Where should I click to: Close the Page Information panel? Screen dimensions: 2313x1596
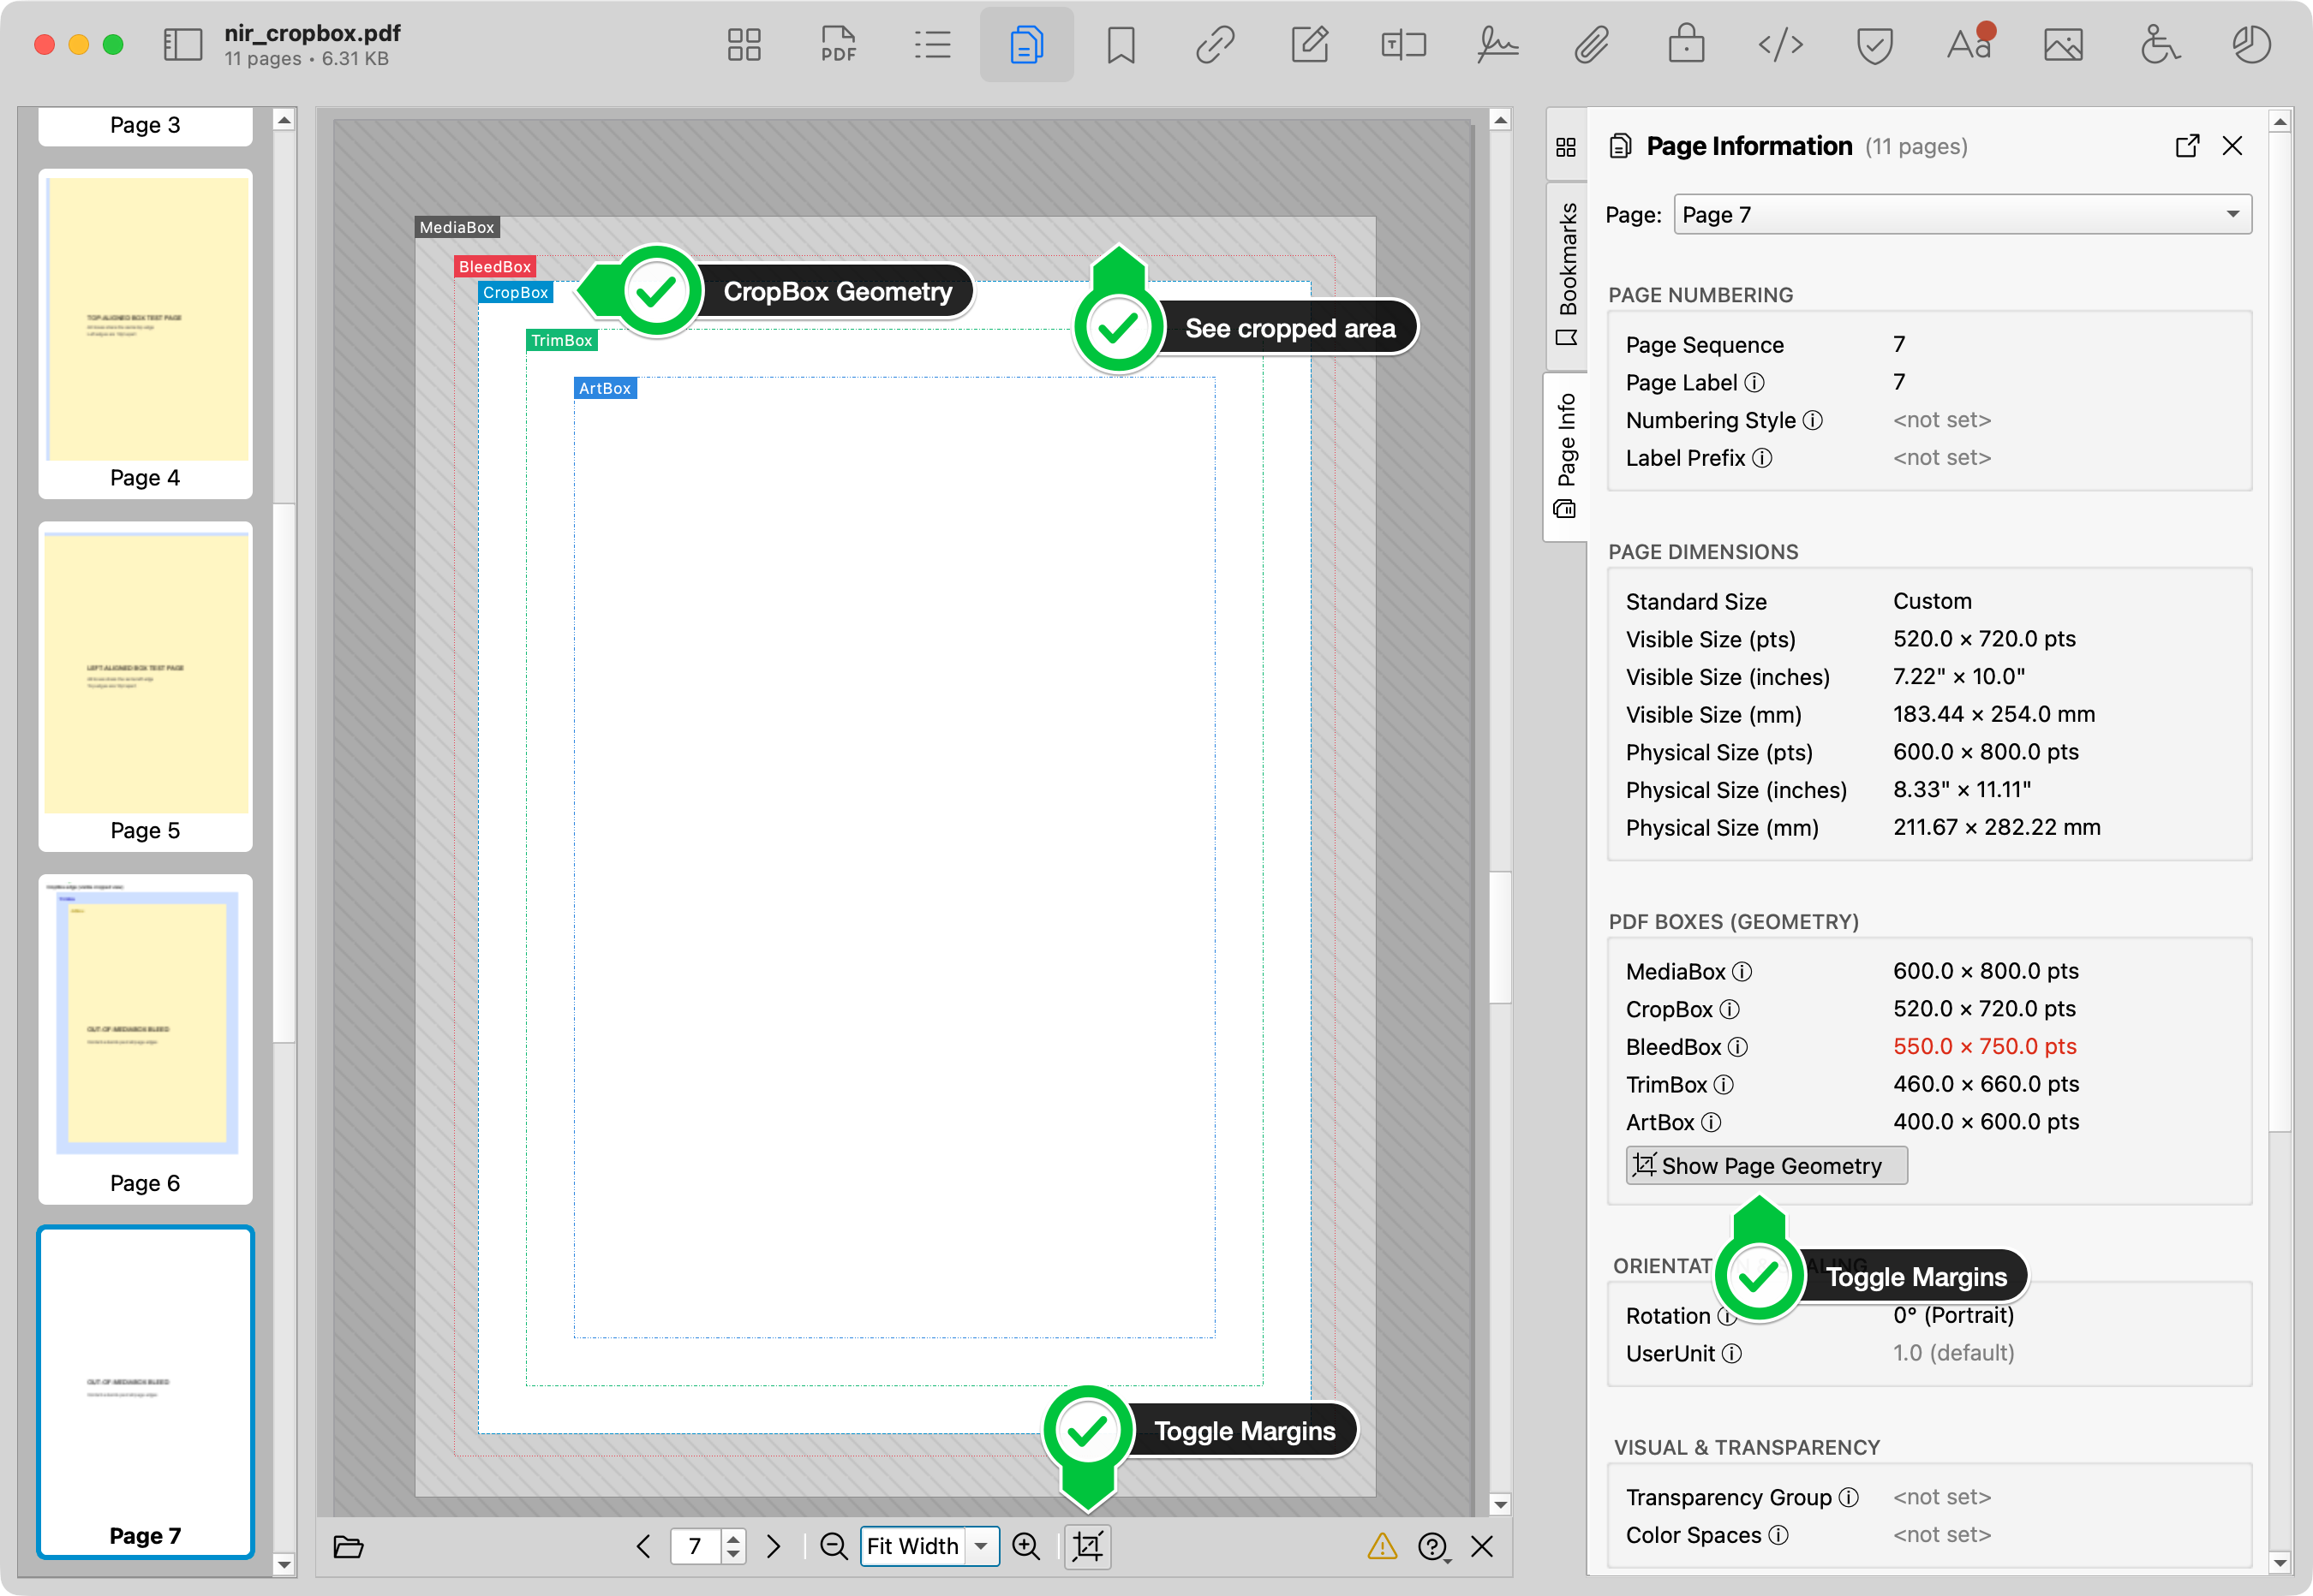pyautogui.click(x=2232, y=146)
